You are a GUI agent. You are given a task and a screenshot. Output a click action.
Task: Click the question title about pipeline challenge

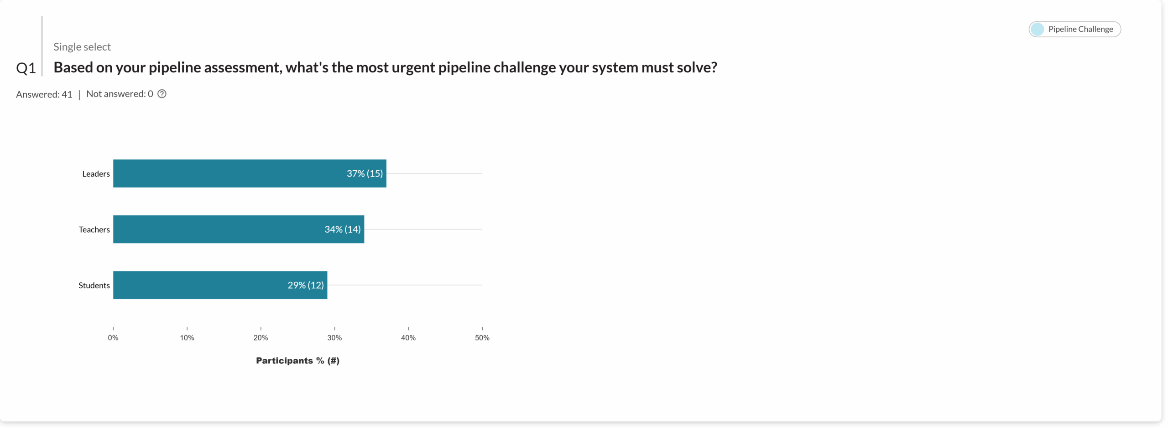pyautogui.click(x=385, y=67)
